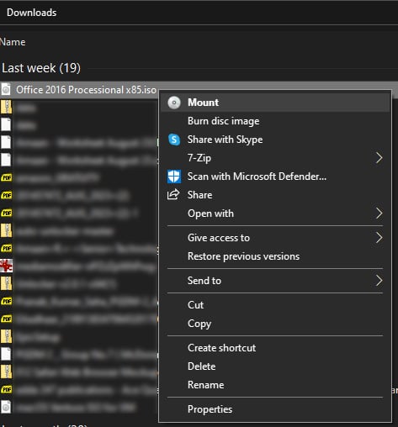Click the Name column header
398x427 pixels.
pos(13,42)
